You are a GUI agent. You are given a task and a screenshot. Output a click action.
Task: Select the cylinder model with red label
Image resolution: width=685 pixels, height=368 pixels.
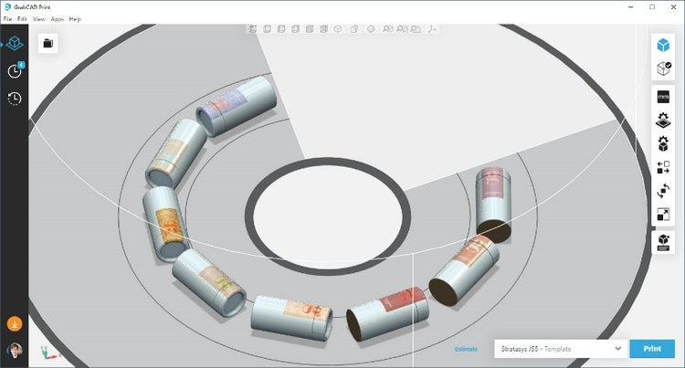tap(388, 314)
